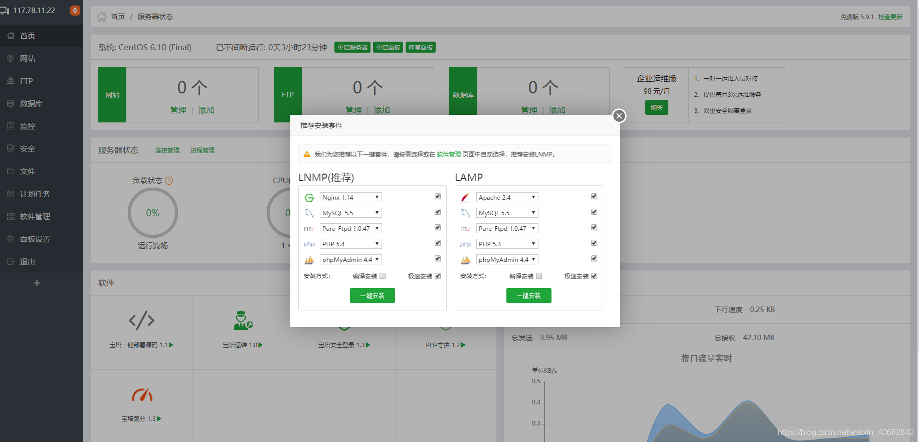Click the 数据库 database sidebar icon
919x442 pixels.
(x=11, y=103)
